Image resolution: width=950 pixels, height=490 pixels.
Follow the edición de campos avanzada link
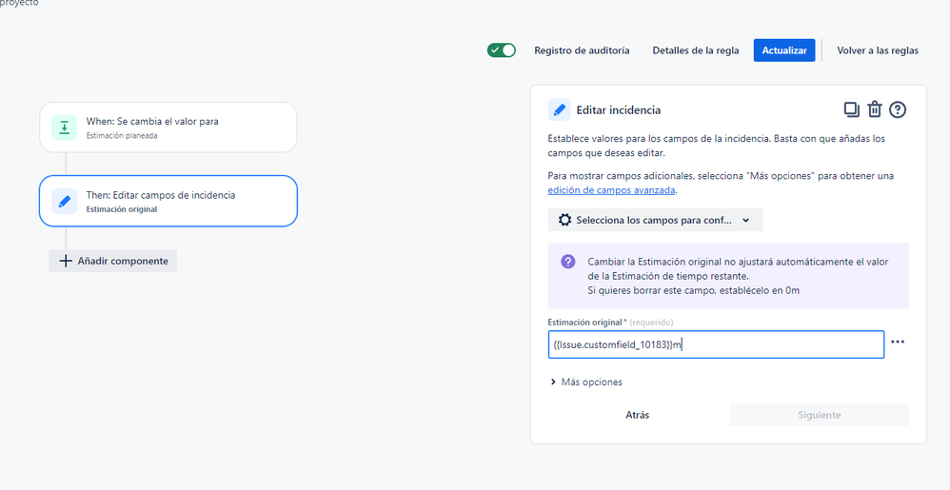pyautogui.click(x=611, y=190)
